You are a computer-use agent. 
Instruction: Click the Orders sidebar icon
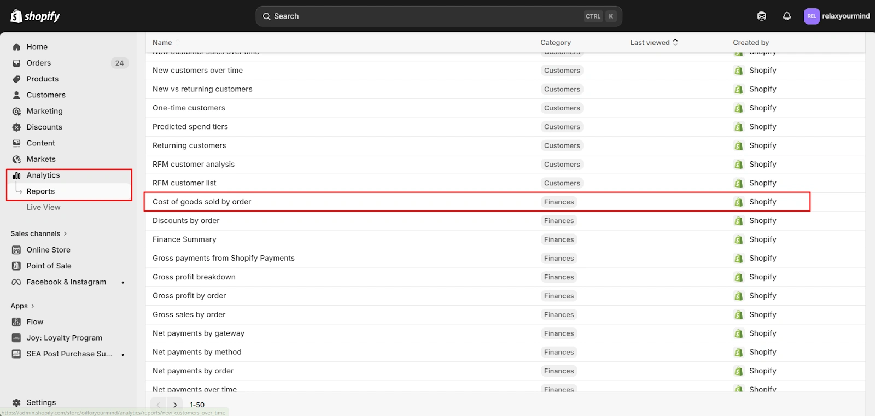click(x=16, y=63)
